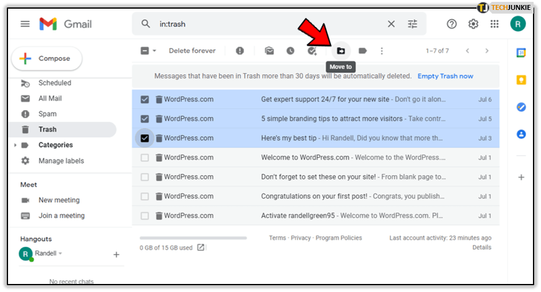The image size is (541, 292).
Task: Expand the Categories label group
Action: [15, 145]
